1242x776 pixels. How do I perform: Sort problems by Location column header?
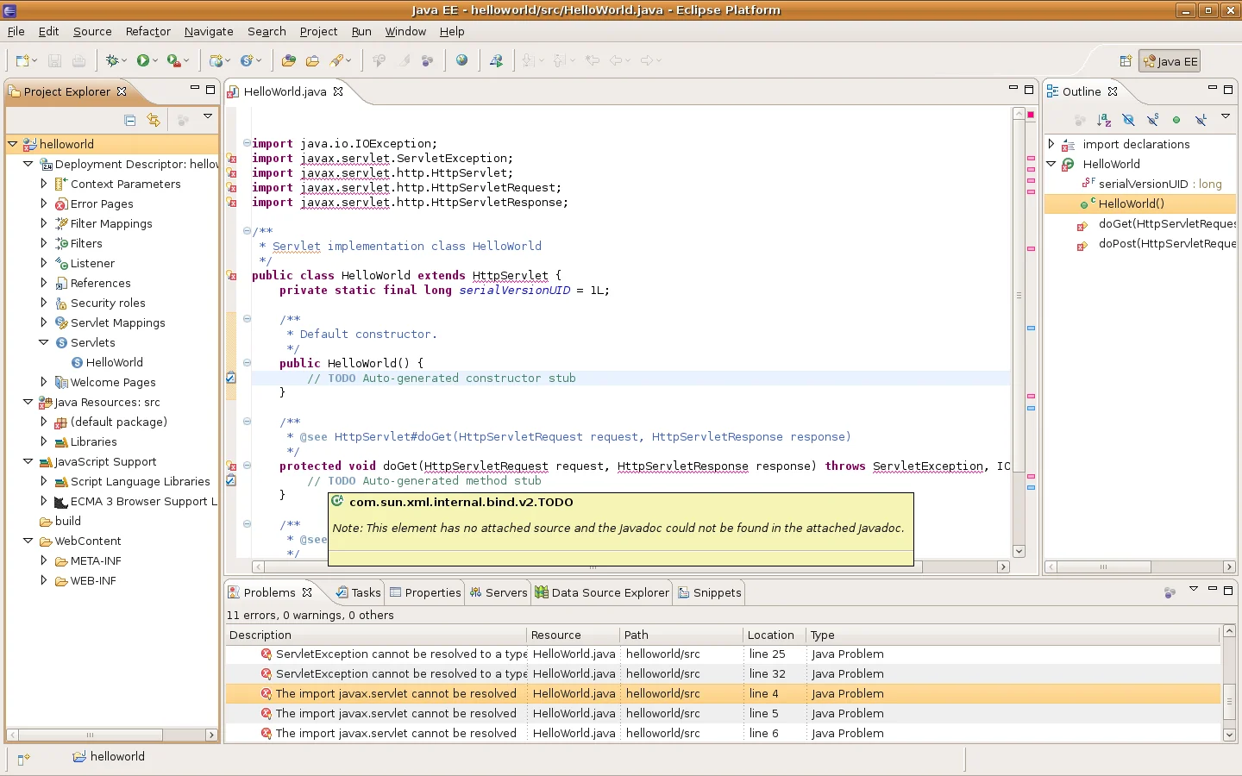click(x=770, y=635)
